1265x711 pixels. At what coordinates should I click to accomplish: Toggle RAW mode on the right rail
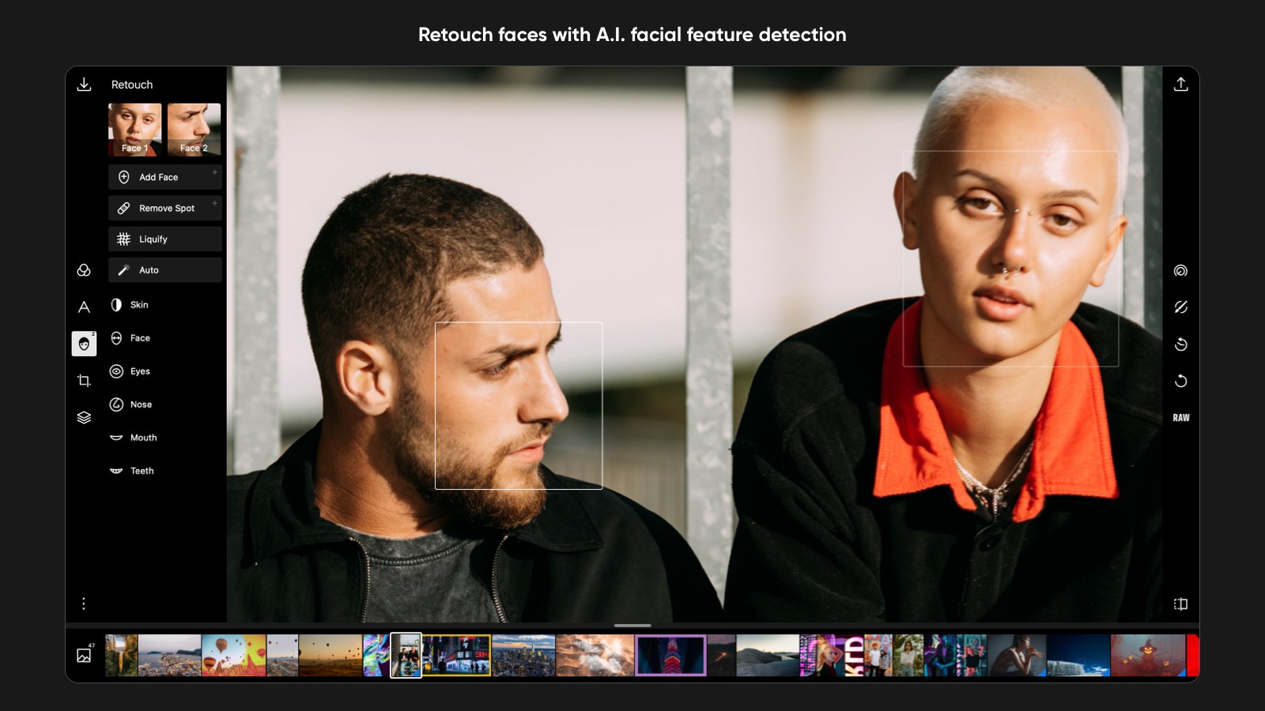pos(1180,416)
